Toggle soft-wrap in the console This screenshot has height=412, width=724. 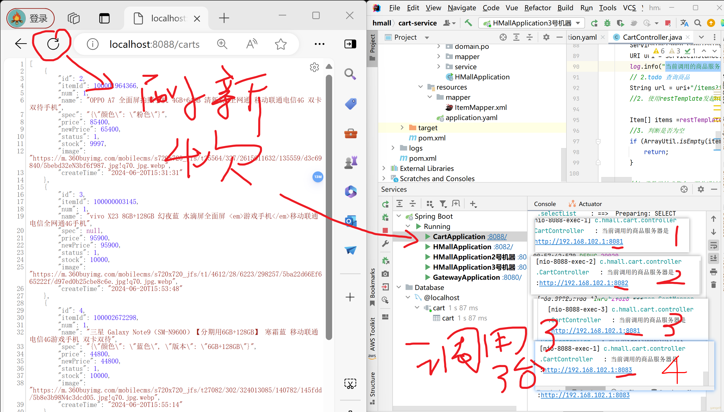tap(714, 245)
